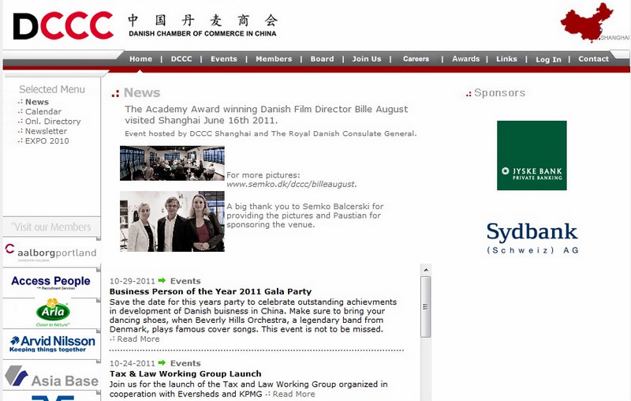Screen dimensions: 631x401
Task: Click the SHANGHAI label near the map
Action: (614, 38)
